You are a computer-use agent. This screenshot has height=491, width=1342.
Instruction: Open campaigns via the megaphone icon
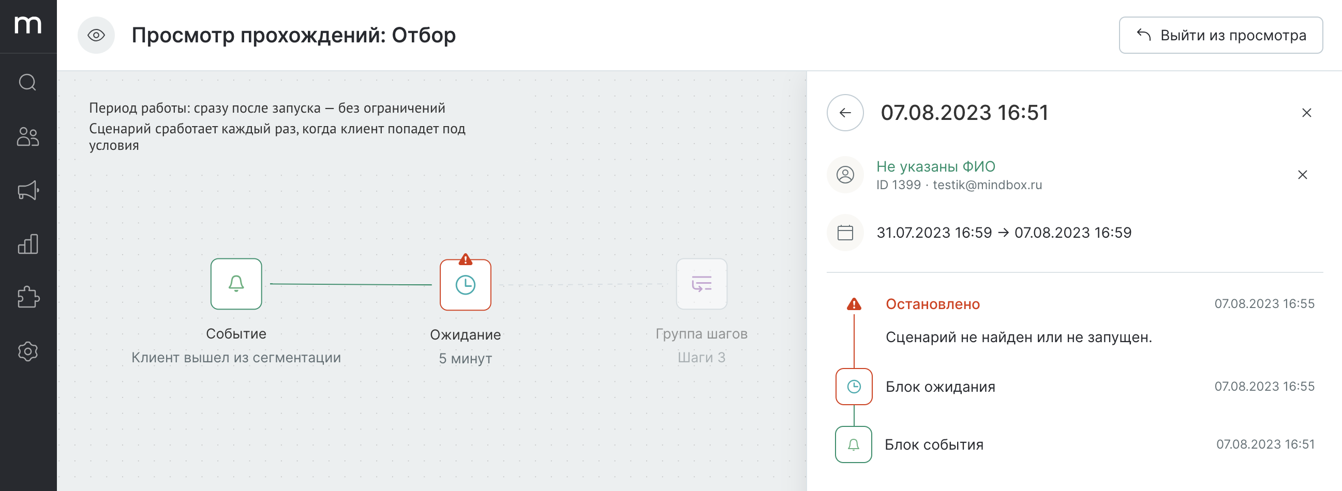click(27, 190)
